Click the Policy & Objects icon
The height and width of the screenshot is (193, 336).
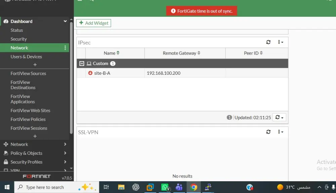tap(6, 153)
